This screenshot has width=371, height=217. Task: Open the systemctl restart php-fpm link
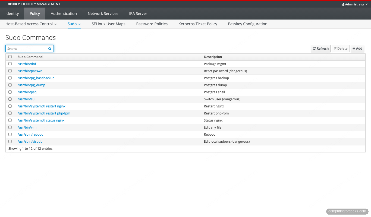[44, 113]
